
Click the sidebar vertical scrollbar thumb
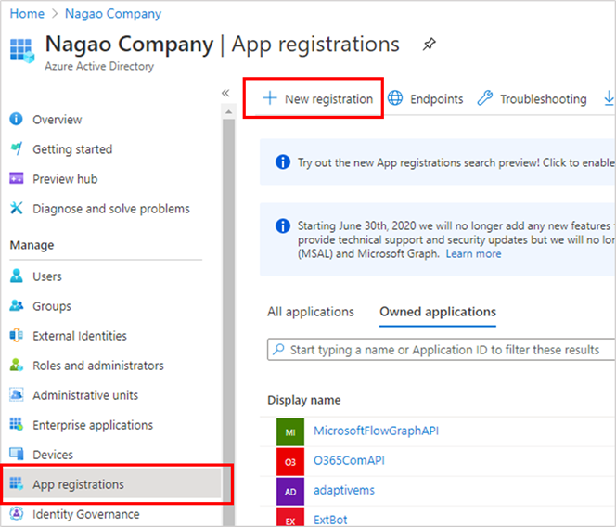[228, 322]
